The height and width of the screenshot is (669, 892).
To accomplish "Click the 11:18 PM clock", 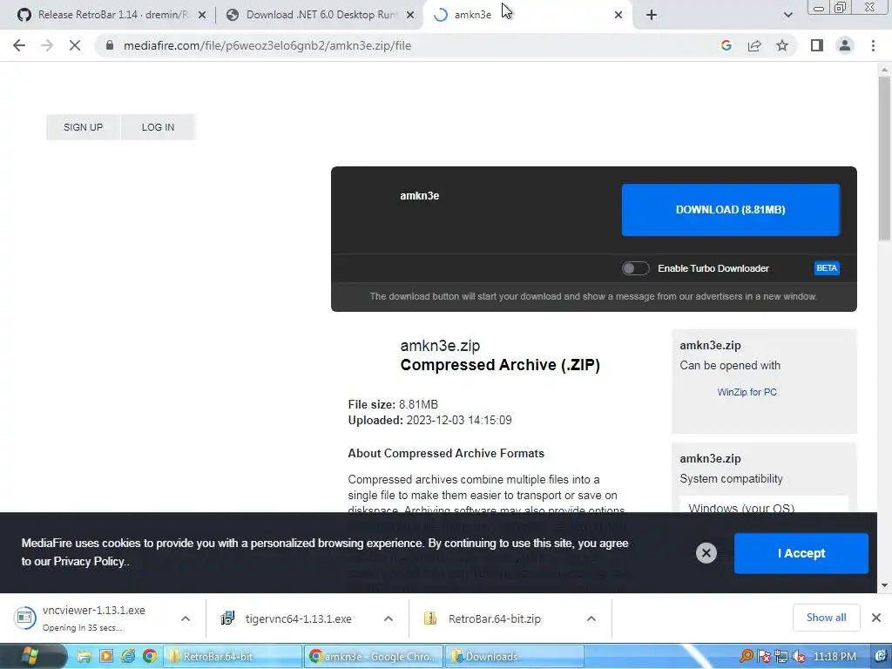I will (834, 657).
